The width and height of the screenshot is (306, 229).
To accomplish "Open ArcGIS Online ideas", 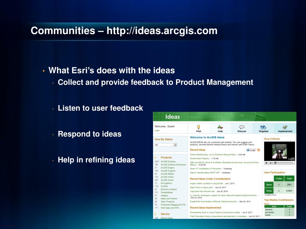I will coord(167,177).
